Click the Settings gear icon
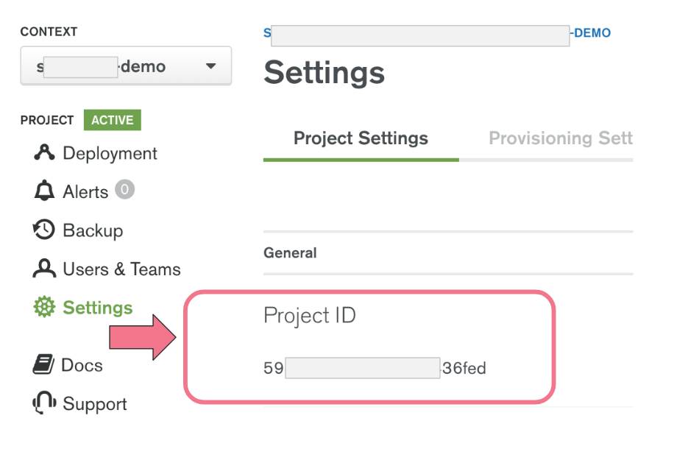Image resolution: width=674 pixels, height=474 pixels. 44,308
